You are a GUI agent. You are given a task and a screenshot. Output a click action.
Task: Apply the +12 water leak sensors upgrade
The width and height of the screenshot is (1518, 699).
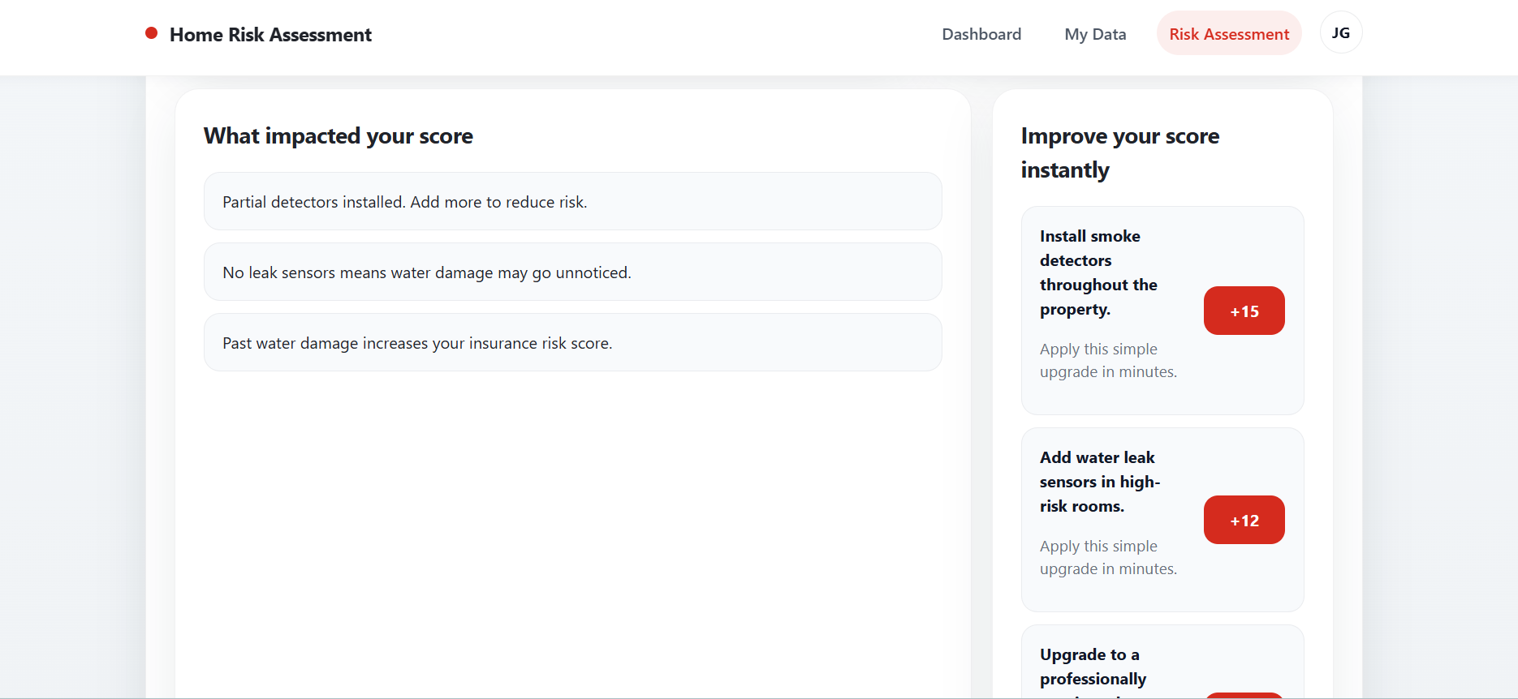click(1244, 520)
